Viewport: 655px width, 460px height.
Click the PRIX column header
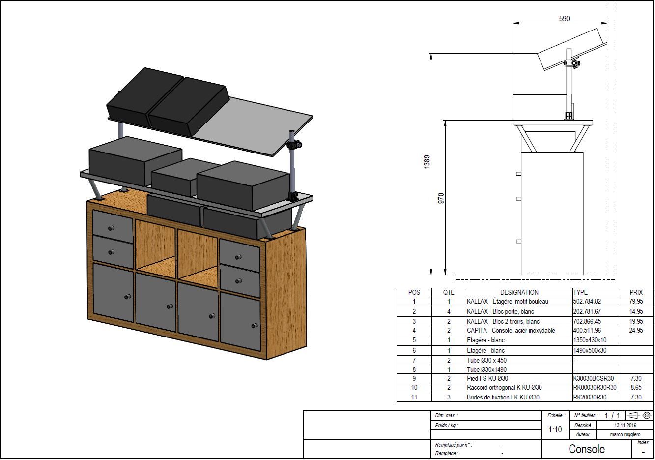[x=636, y=292]
